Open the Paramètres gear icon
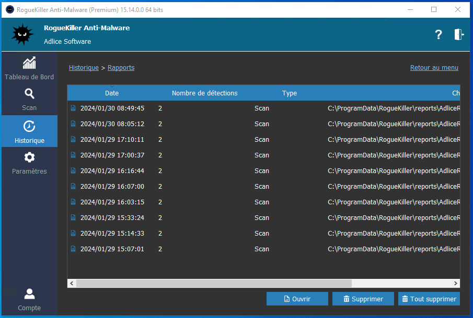The image size is (473, 318). [29, 157]
